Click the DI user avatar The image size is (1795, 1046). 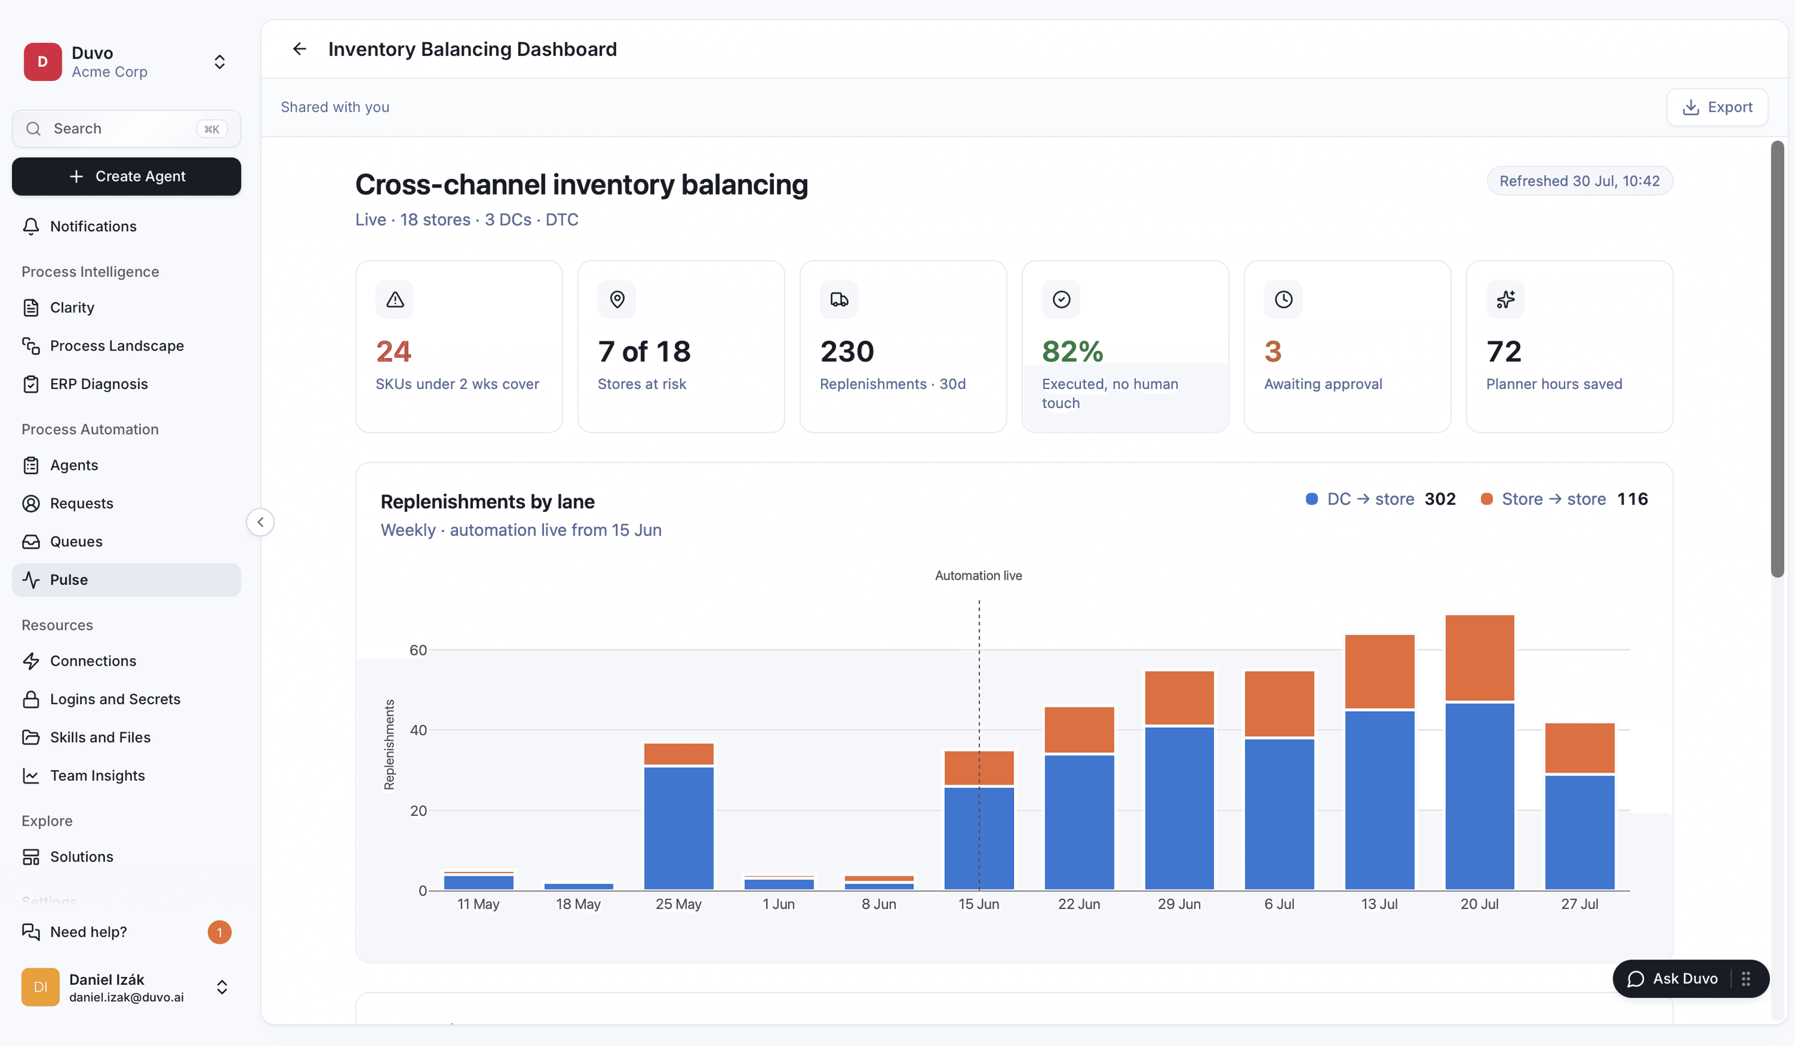coord(40,987)
